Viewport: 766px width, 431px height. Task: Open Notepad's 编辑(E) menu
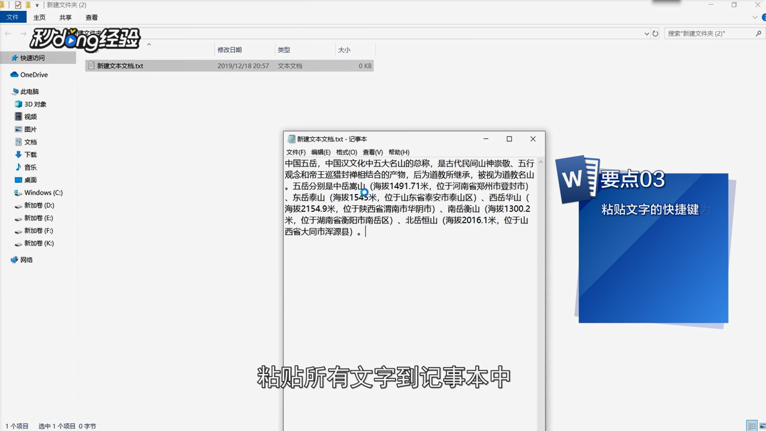[x=321, y=151]
